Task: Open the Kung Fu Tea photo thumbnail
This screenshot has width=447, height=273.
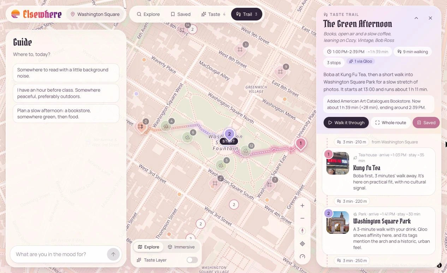Action: 338,163
